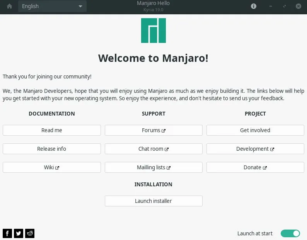Viewport: 307px width, 240px height.
Task: Open the Wiki external link
Action: [x=52, y=167]
